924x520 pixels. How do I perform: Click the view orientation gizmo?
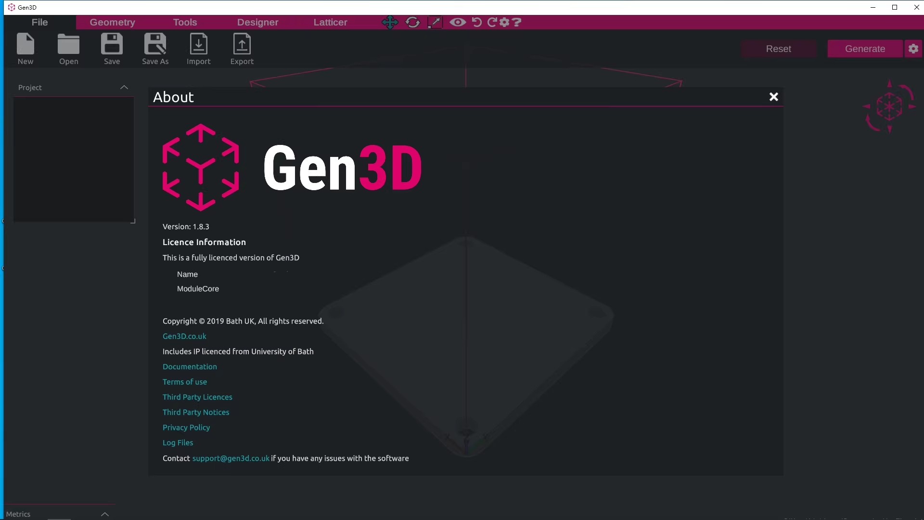(x=889, y=106)
